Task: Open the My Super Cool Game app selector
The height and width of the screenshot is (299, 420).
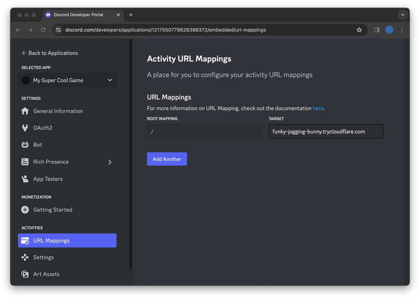Action: (x=67, y=80)
